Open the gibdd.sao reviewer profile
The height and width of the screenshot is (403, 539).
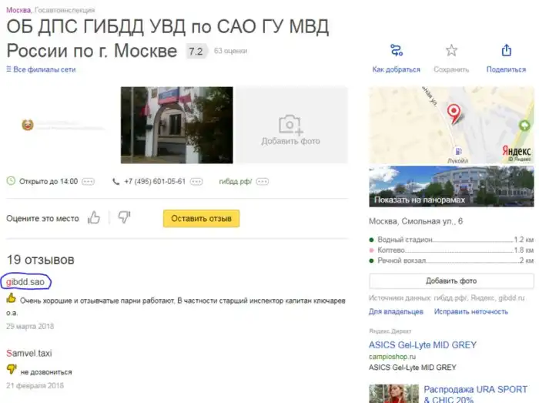tap(25, 282)
